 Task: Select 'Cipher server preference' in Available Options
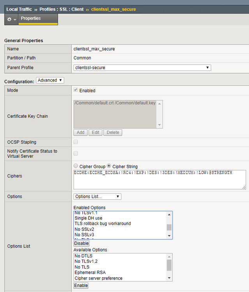tap(98, 278)
